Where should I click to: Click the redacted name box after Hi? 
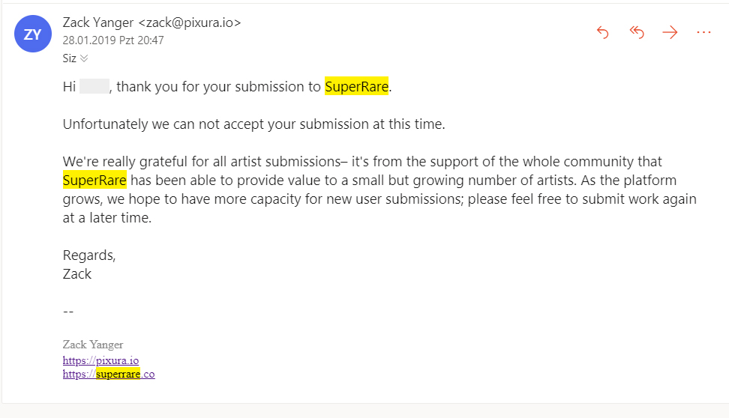[94, 86]
